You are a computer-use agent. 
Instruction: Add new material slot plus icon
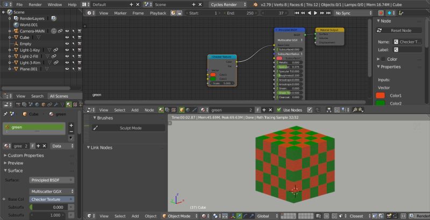pyautogui.click(x=71, y=126)
